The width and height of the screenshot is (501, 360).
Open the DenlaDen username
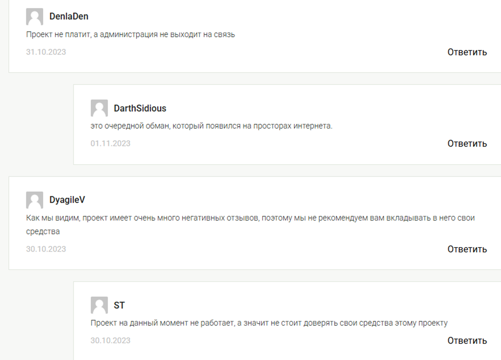point(69,16)
